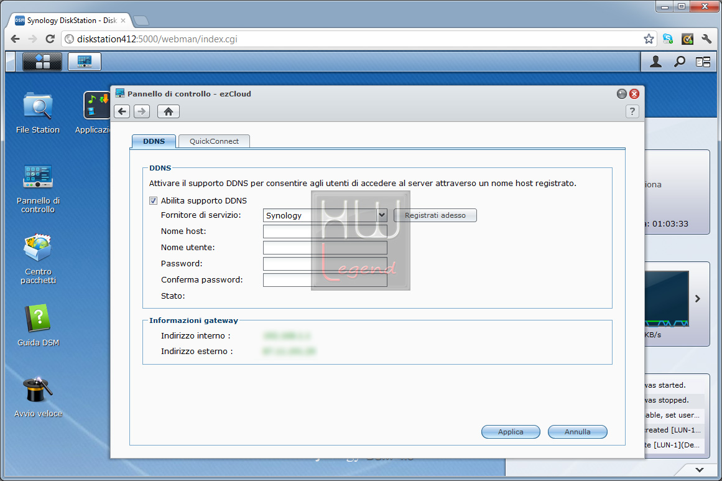Open ezCloud help question mark
Viewport: 722px width, 481px height.
coord(632,111)
